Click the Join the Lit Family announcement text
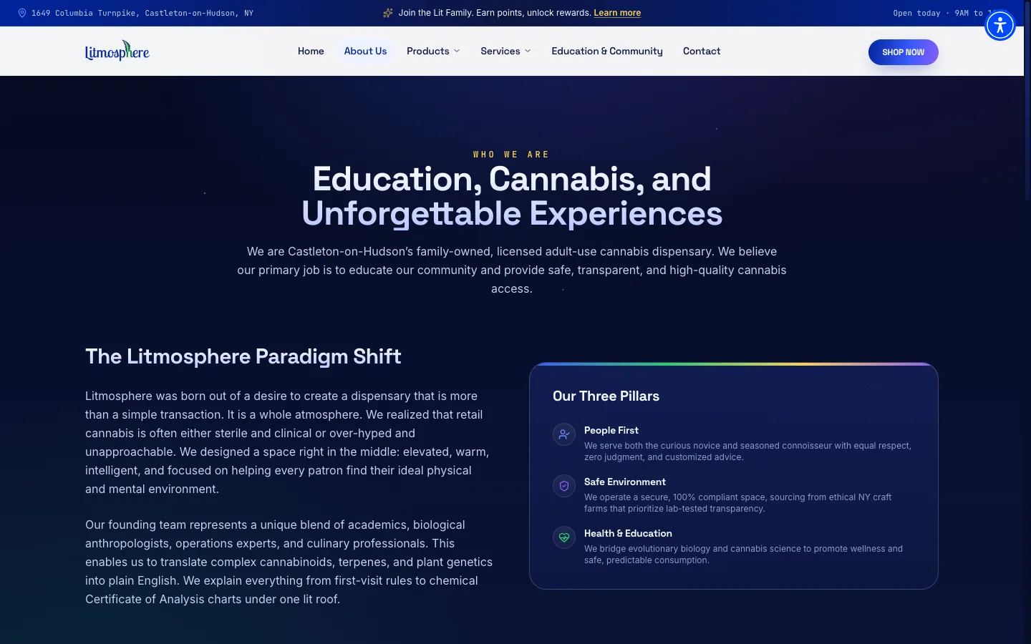The width and height of the screenshot is (1031, 644). click(495, 13)
